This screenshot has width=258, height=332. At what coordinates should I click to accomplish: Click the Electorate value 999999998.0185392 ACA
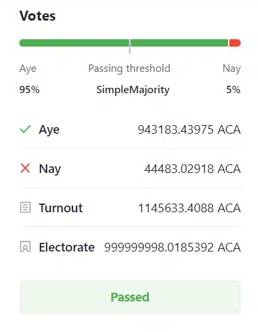pyautogui.click(x=172, y=248)
